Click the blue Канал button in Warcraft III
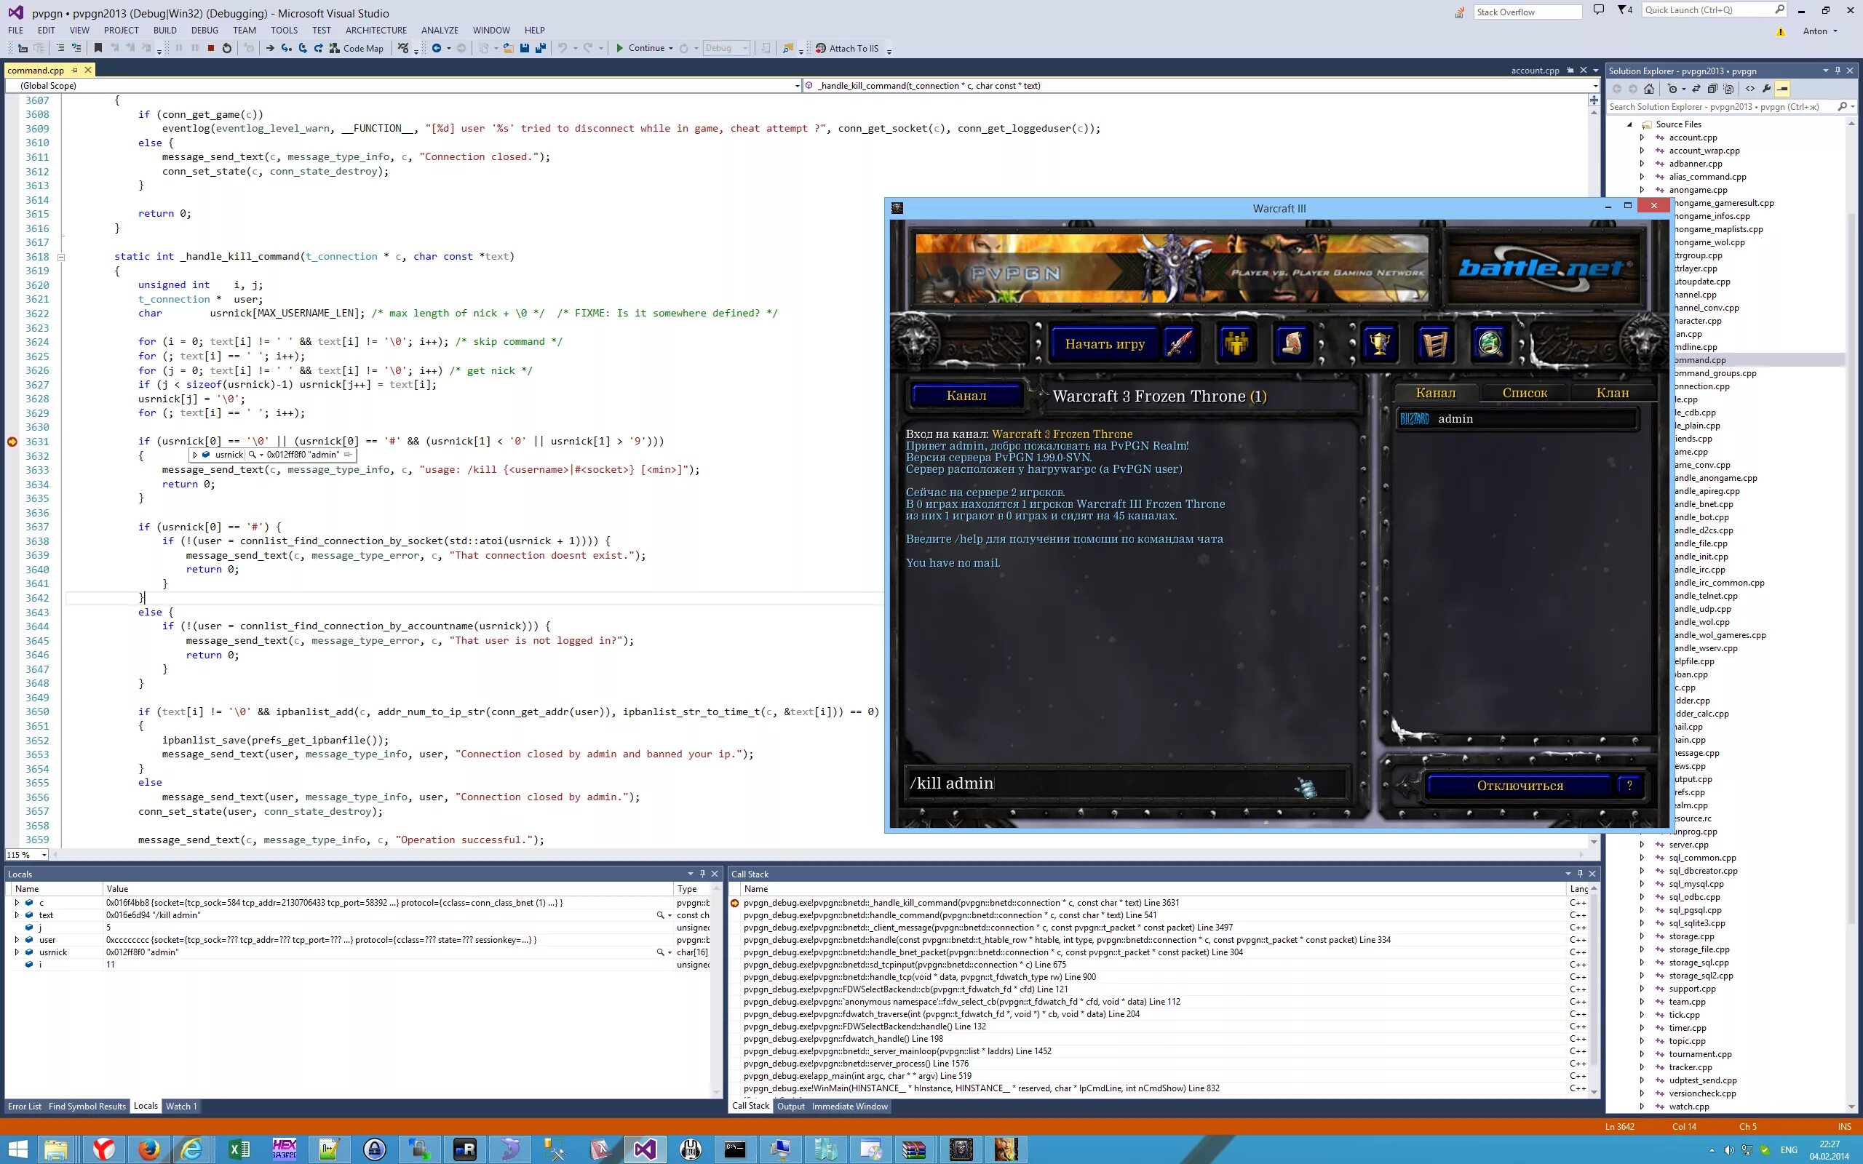 point(966,396)
